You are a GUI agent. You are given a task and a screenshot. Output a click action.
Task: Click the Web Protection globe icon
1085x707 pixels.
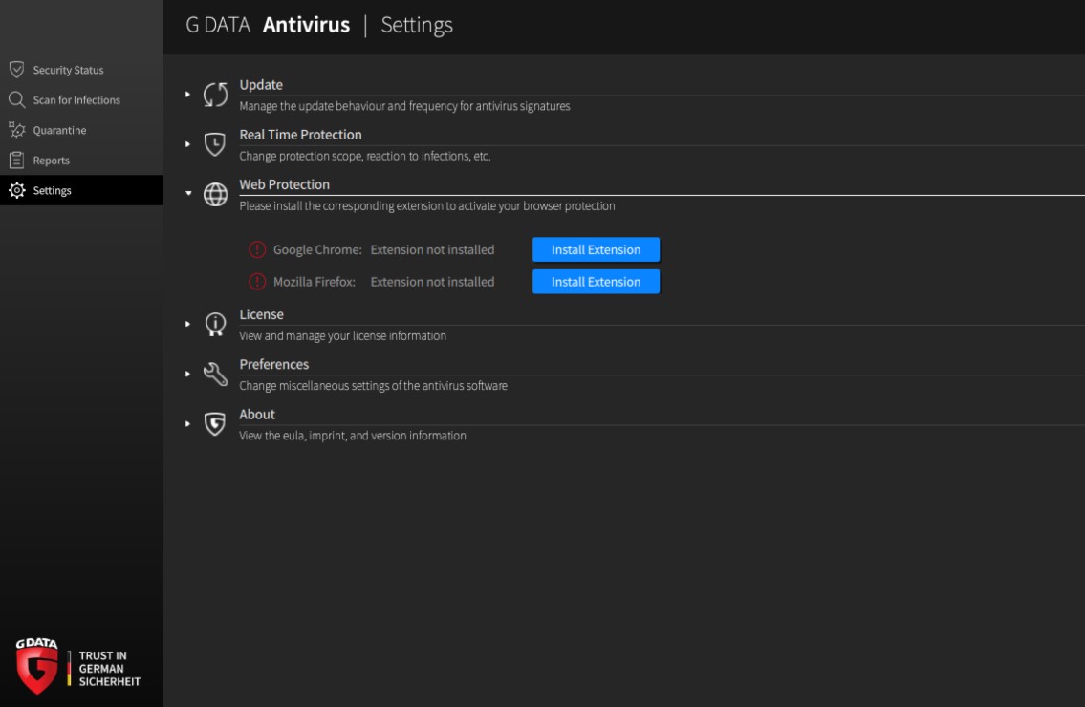(x=215, y=194)
